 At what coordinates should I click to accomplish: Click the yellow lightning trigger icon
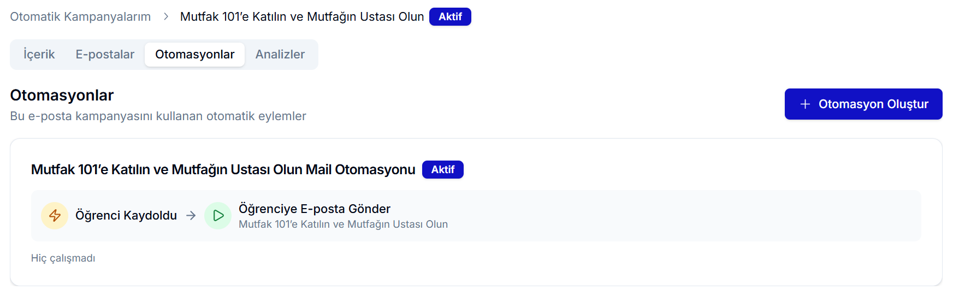pos(55,216)
